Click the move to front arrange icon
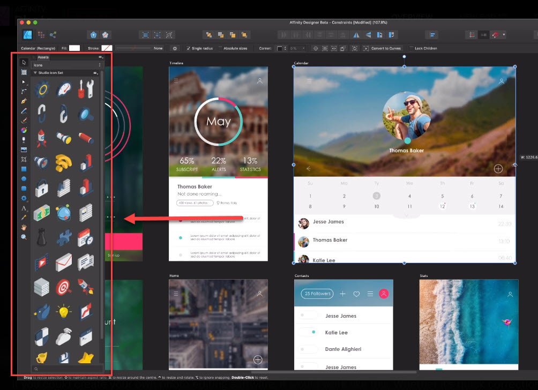This screenshot has width=538, height=390. (244, 35)
